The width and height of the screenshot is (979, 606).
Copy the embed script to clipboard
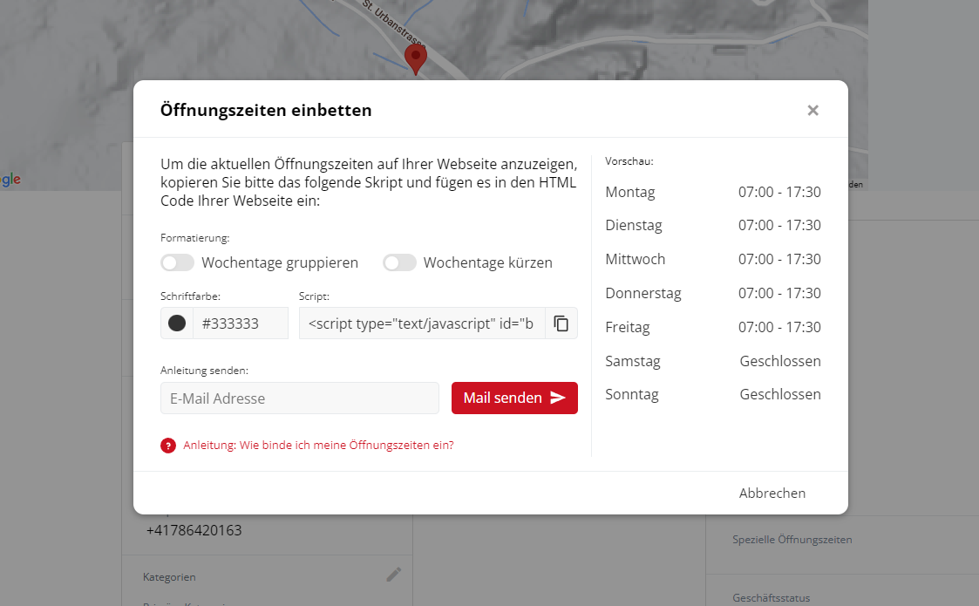pos(561,323)
